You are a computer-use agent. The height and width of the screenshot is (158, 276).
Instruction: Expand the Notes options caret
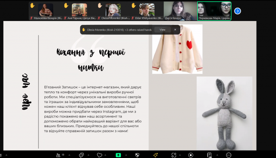click(x=217, y=155)
